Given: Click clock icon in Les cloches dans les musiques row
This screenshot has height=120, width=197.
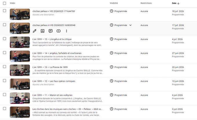Looking at the screenshot, I should 112,109.
